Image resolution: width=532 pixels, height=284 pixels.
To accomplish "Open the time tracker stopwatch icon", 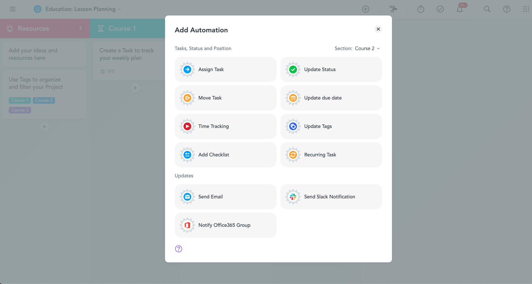I will click(421, 9).
